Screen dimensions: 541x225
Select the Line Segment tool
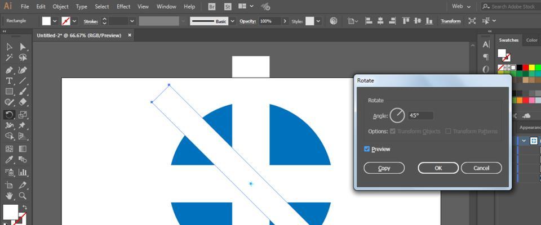[23, 81]
